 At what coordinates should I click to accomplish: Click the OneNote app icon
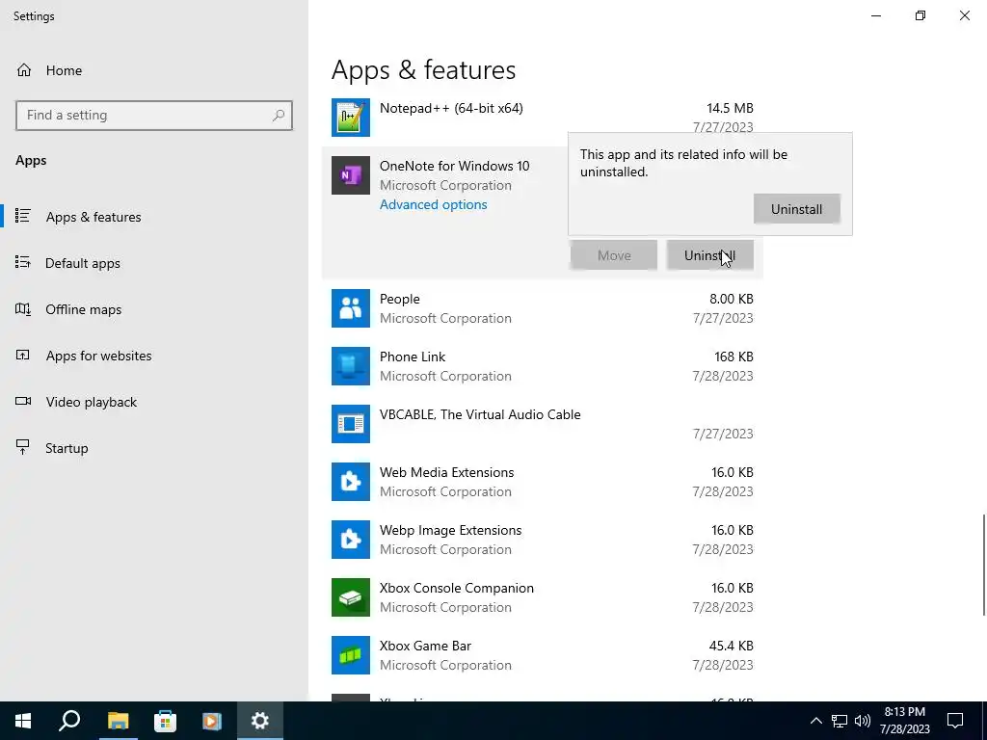pyautogui.click(x=351, y=175)
